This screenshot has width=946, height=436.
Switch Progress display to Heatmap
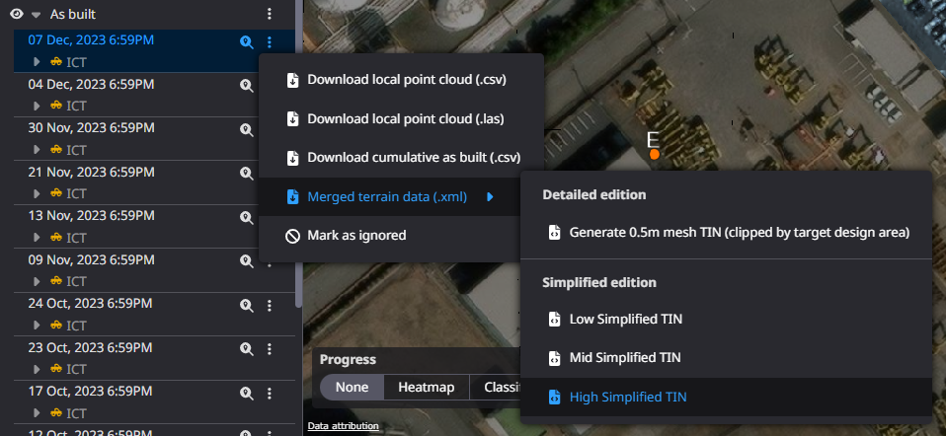pos(426,387)
